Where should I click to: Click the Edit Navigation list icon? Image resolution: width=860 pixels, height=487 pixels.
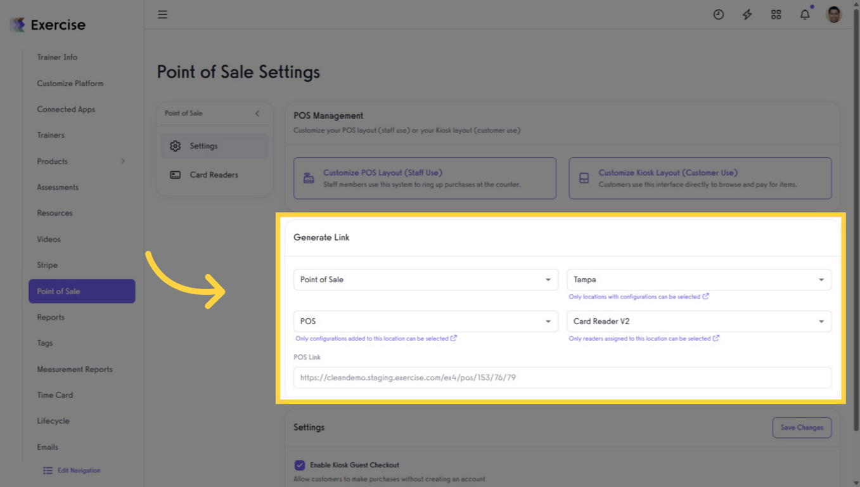point(47,470)
